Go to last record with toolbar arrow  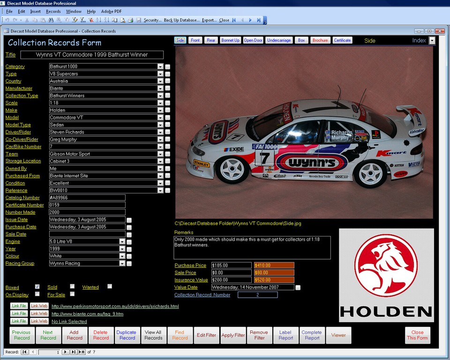click(259, 20)
